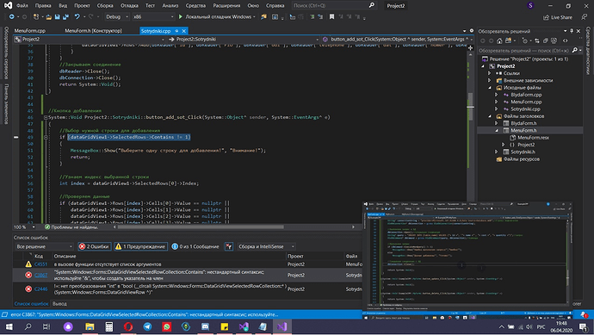Image resolution: width=594 pixels, height=335 pixels.
Task: Click View Code icon in Solution Explorer
Action: click(566, 41)
